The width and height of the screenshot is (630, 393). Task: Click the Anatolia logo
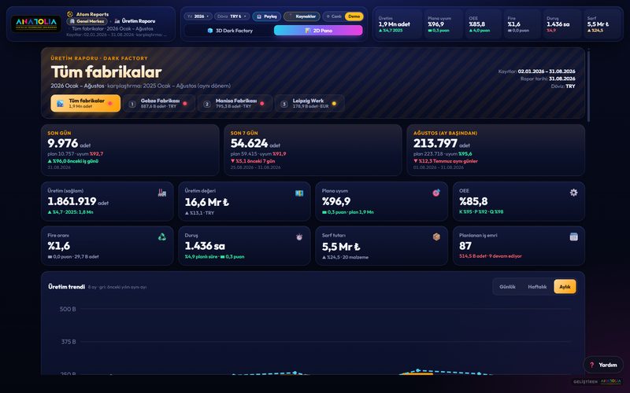tap(36, 24)
